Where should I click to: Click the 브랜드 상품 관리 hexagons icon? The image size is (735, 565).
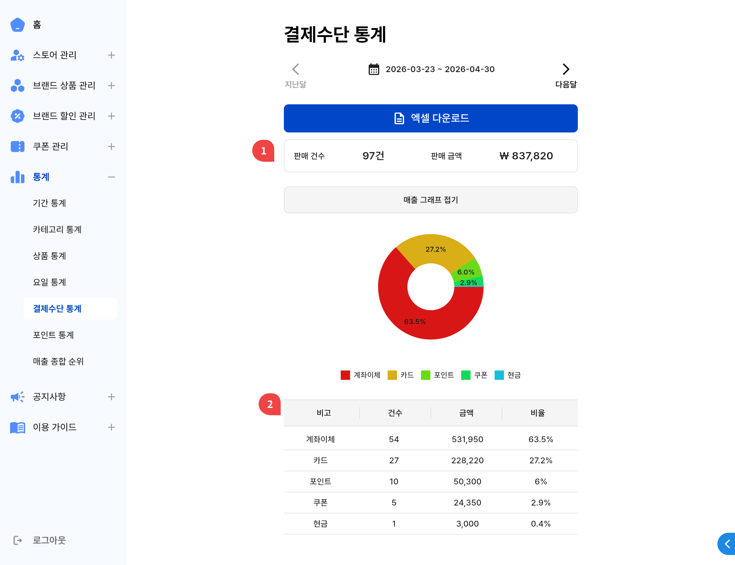pyautogui.click(x=18, y=85)
